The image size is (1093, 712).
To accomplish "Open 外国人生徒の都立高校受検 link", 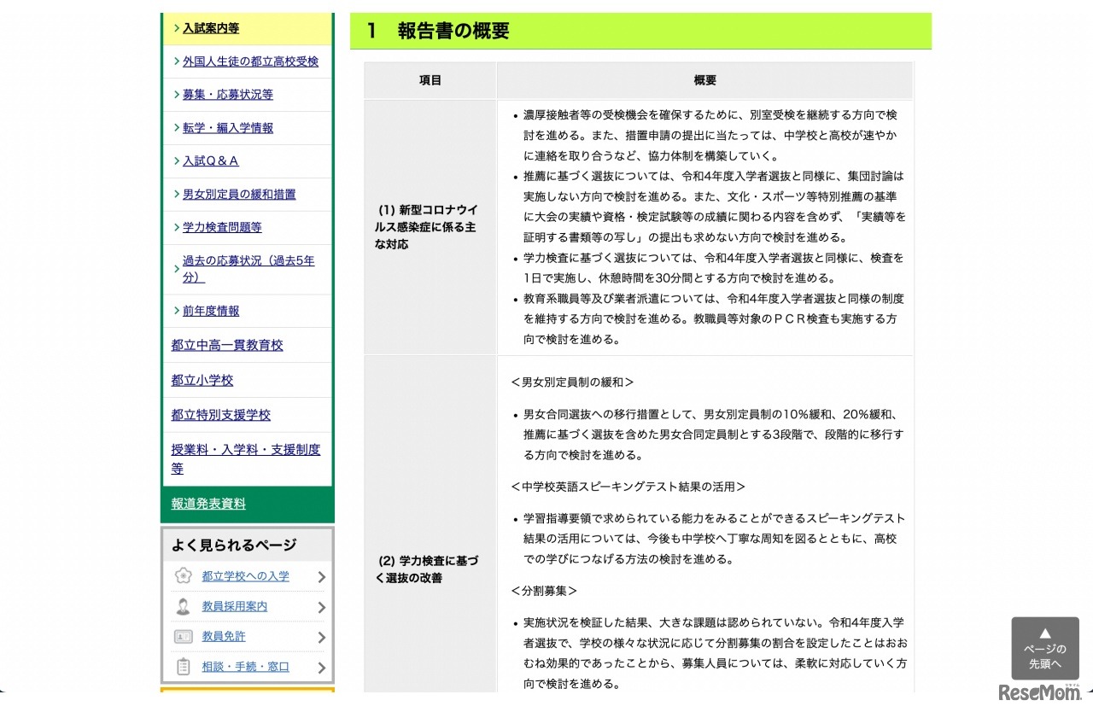I will click(250, 61).
